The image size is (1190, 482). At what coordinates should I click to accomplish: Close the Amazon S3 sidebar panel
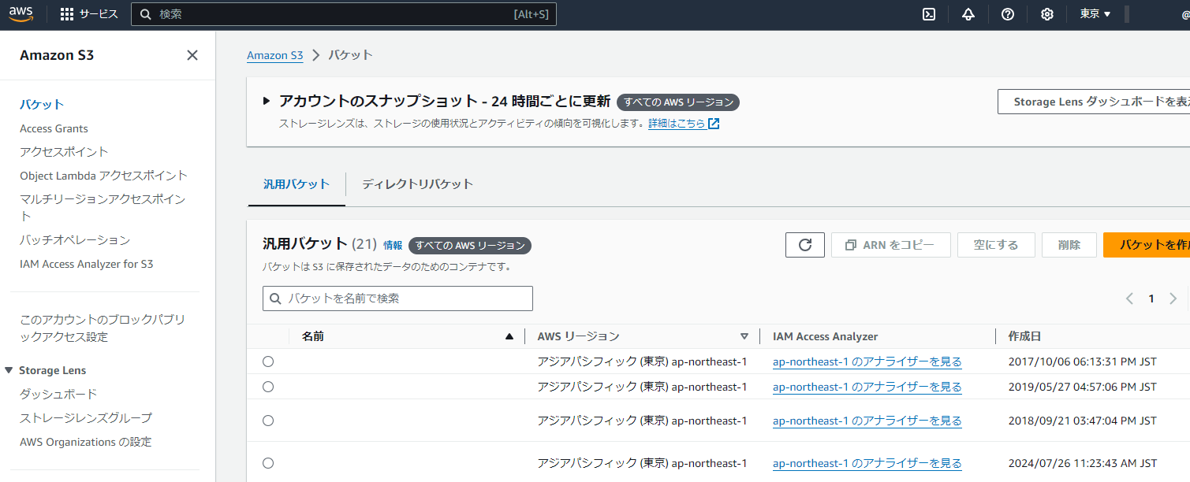(x=192, y=55)
